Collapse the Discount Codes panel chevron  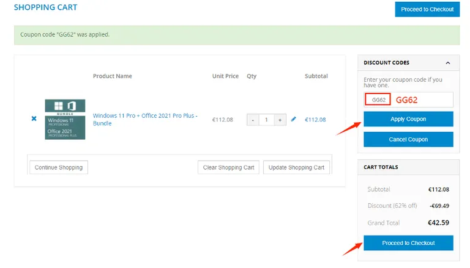[x=448, y=63]
